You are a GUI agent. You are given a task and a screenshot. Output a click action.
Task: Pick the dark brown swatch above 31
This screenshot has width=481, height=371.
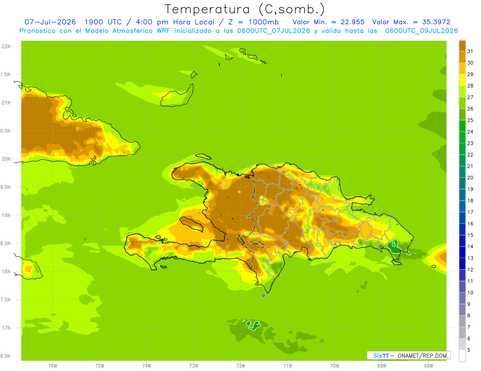pos(462,46)
